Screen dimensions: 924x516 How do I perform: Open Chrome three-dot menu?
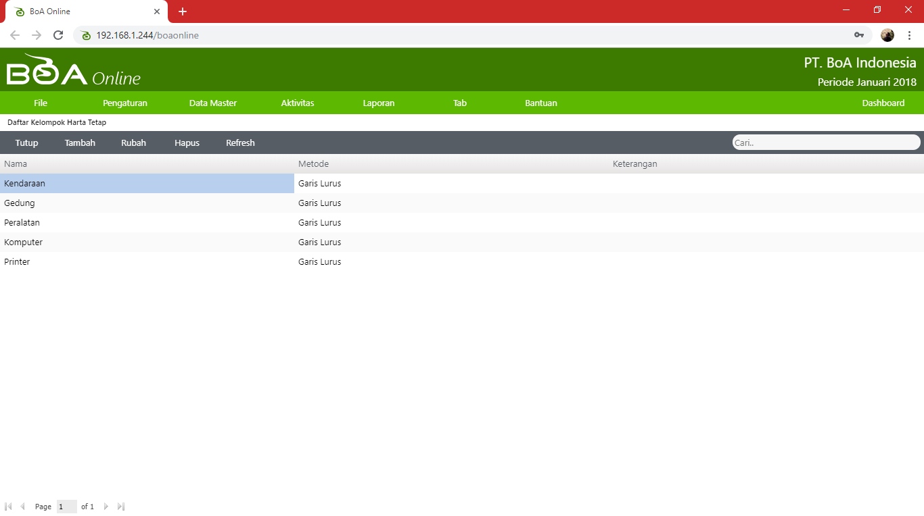click(909, 35)
